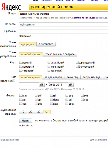This screenshot has width=108, height=147.
Task: Open the start date calendar picker
Action: point(42,85)
